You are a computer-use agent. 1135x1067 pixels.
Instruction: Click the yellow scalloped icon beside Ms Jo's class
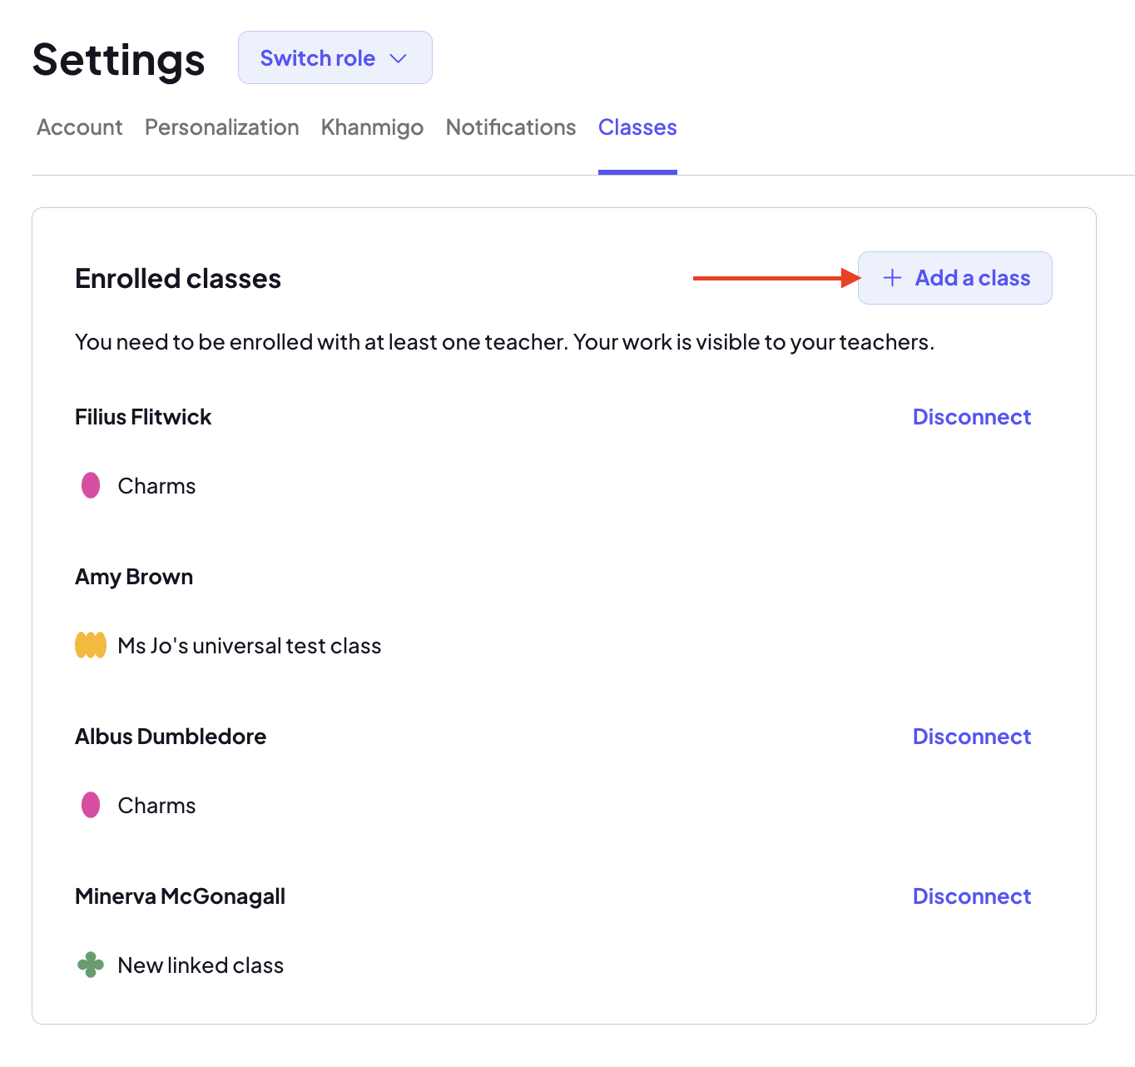coord(91,645)
